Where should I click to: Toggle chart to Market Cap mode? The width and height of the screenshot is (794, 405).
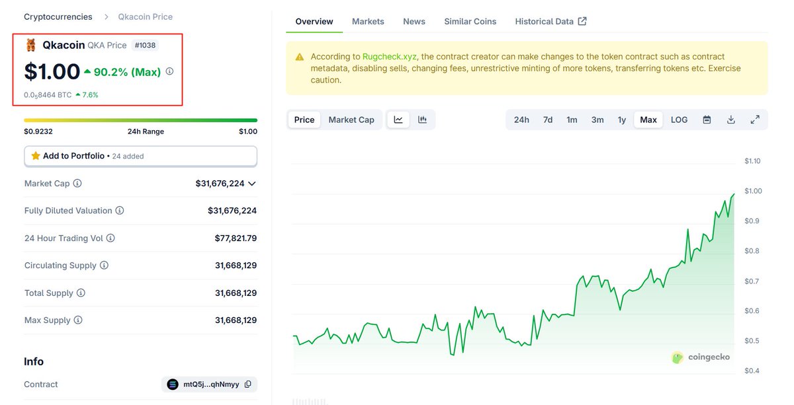[351, 120]
